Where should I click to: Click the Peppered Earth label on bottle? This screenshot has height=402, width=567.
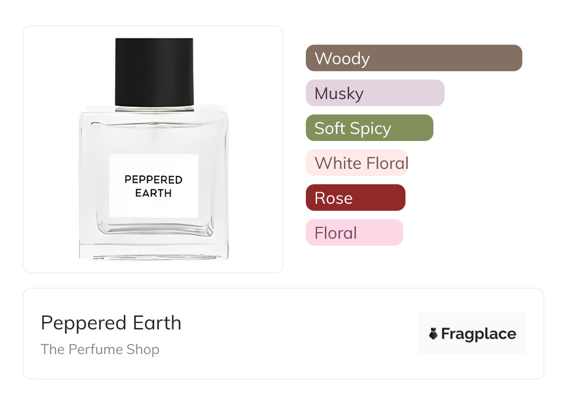[154, 186]
